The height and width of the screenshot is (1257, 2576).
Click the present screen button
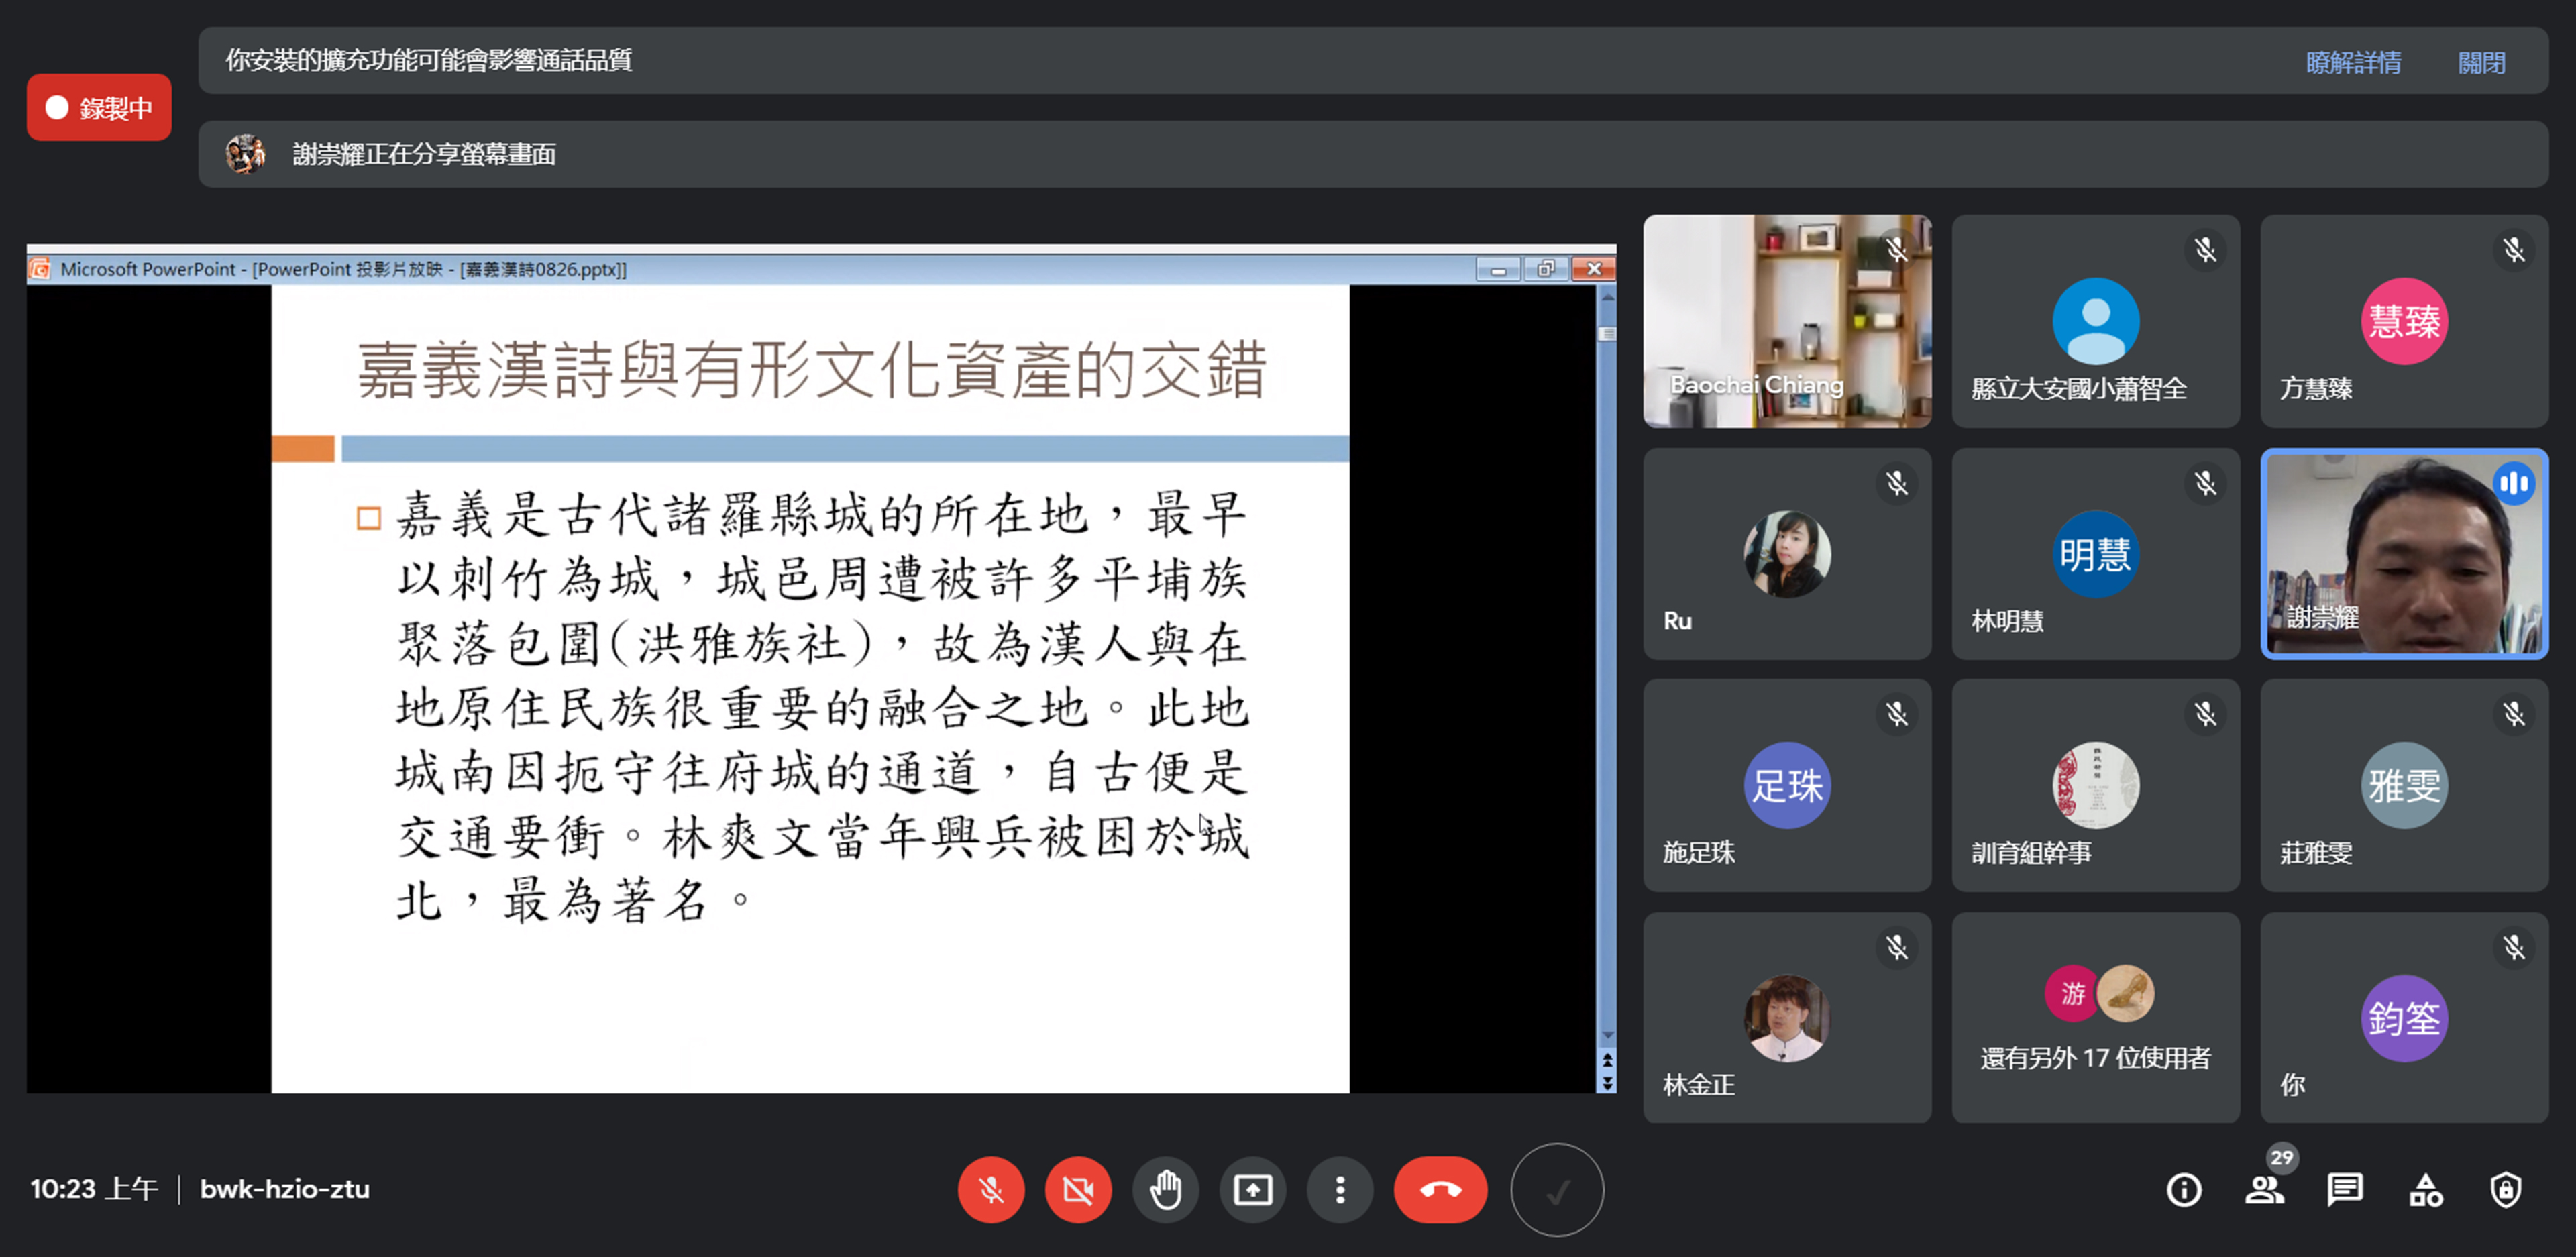(x=1252, y=1190)
